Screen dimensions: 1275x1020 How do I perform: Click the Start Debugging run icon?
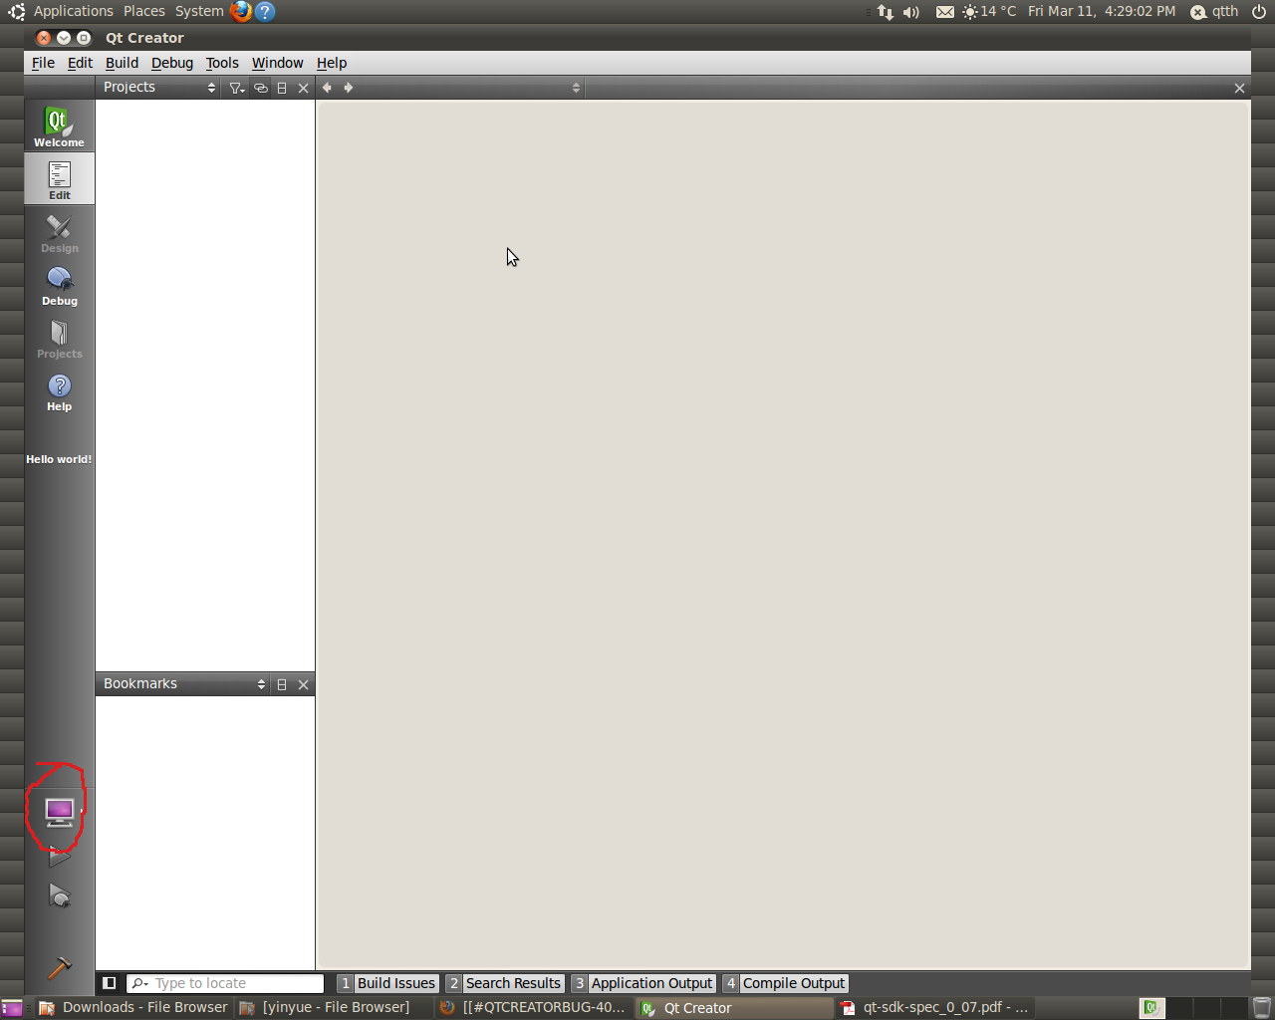(60, 896)
